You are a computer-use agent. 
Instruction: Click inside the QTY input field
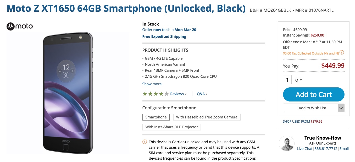click(287, 80)
